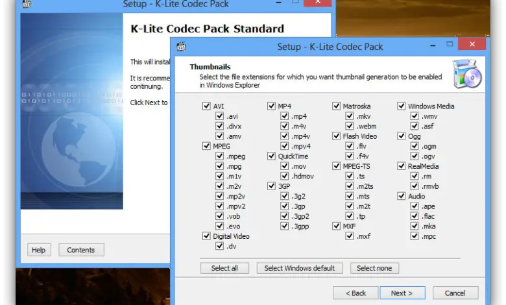The height and width of the screenshot is (305, 506).
Task: Toggle the Audio group checkbox
Action: (x=402, y=196)
